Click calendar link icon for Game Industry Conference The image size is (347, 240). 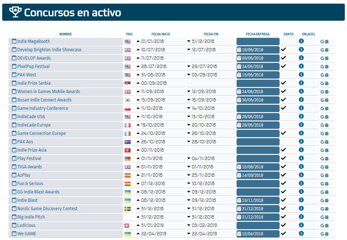[x=327, y=108]
